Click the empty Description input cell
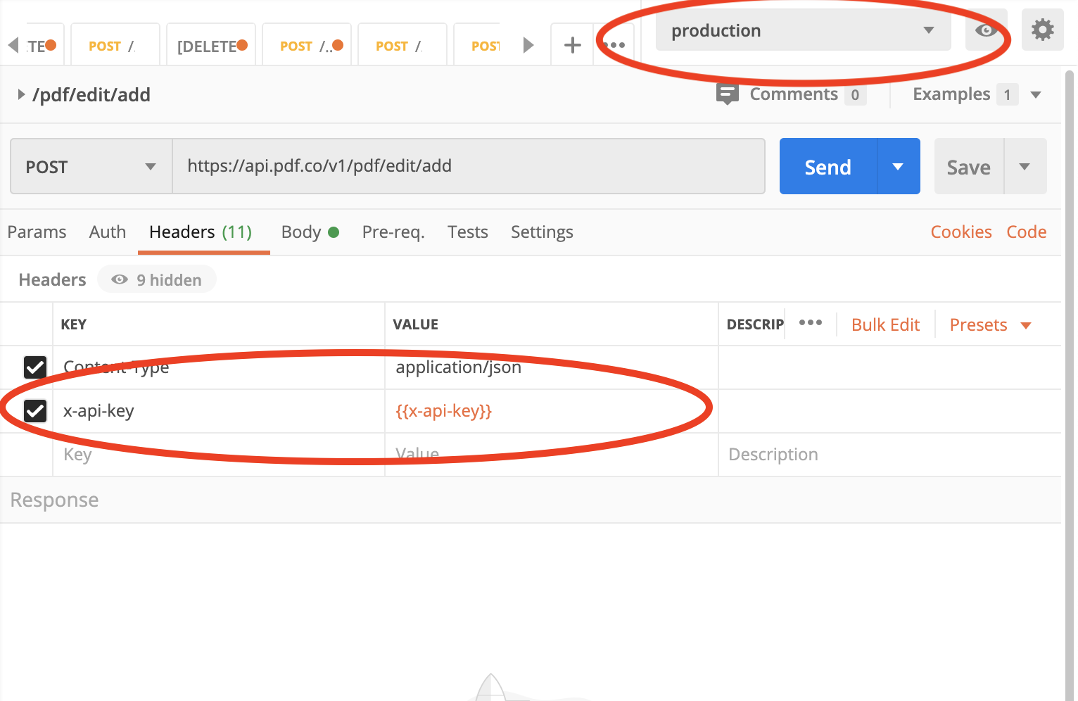The width and height of the screenshot is (1078, 701). [889, 455]
